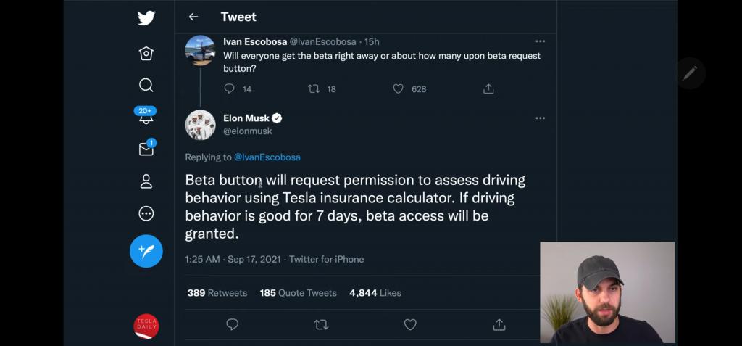
Task: Open the Profile person icon
Action: (x=146, y=181)
